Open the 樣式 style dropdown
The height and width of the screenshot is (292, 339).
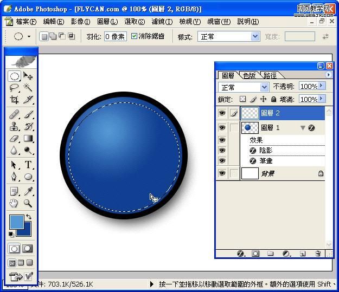pyautogui.click(x=255, y=36)
